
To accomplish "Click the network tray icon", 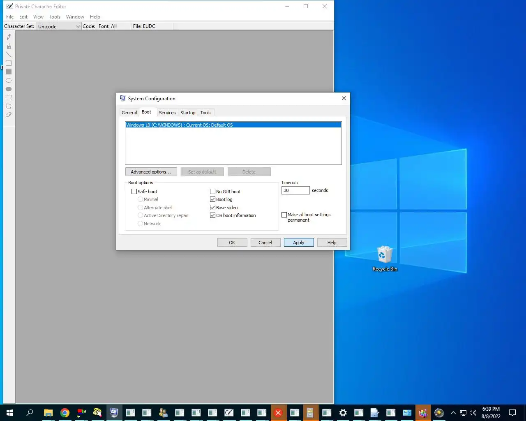I will click(x=463, y=413).
